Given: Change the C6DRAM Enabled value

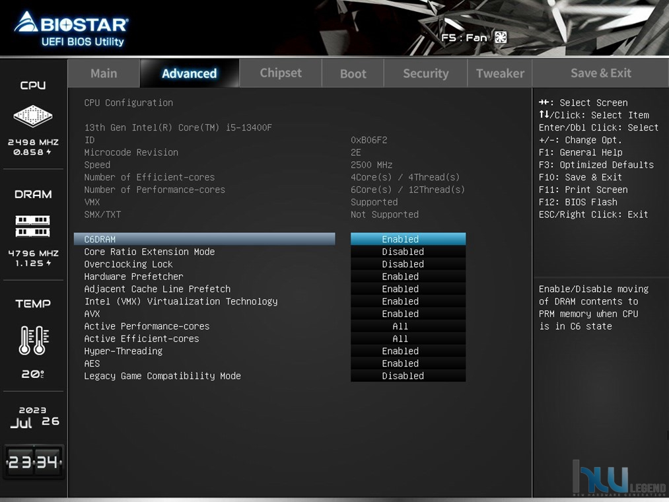Looking at the screenshot, I should click(x=408, y=239).
